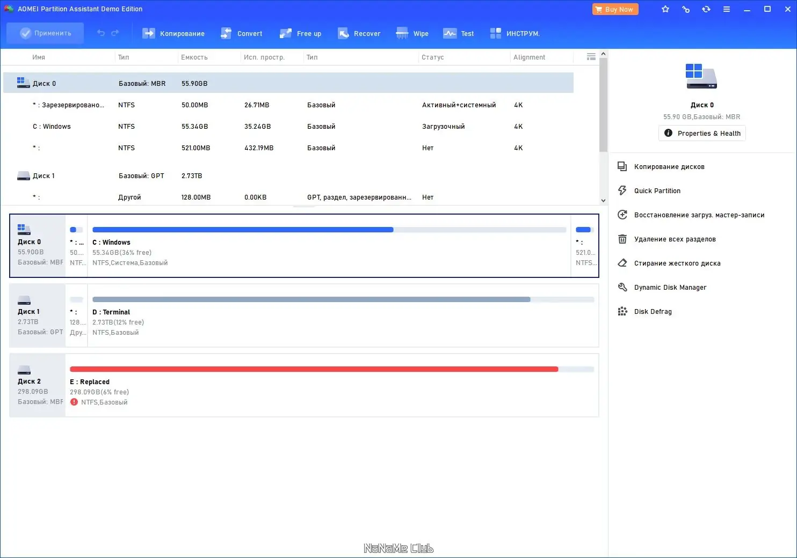The height and width of the screenshot is (558, 797).
Task: Click the refresh icon in title bar
Action: tap(706, 9)
